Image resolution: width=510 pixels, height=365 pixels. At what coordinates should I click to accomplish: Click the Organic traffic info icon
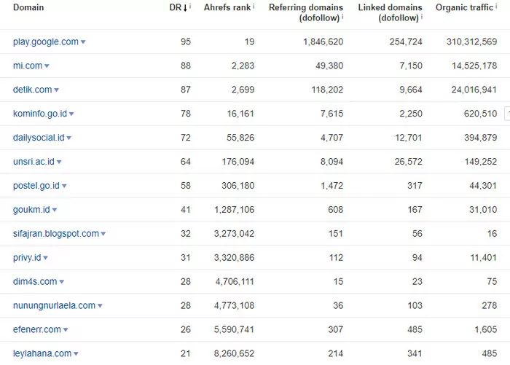click(496, 6)
